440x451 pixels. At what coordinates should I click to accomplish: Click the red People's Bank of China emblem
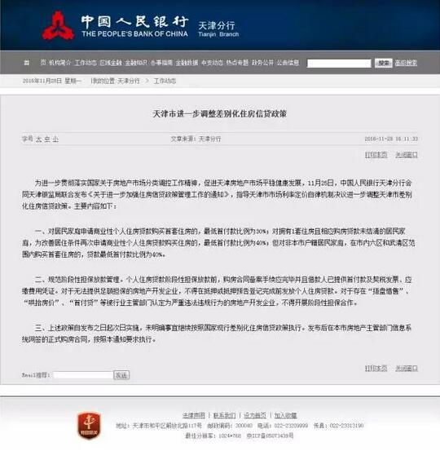coord(59,26)
